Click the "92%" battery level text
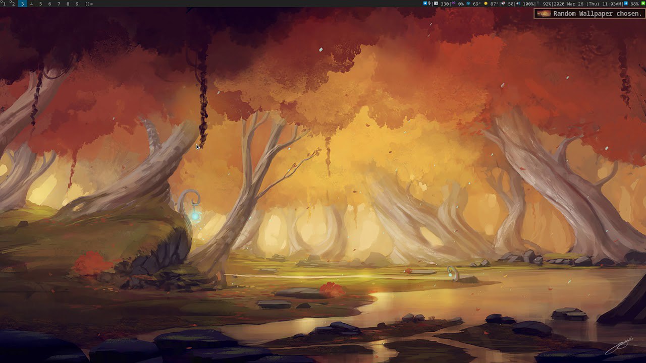This screenshot has width=646, height=363. point(547,4)
